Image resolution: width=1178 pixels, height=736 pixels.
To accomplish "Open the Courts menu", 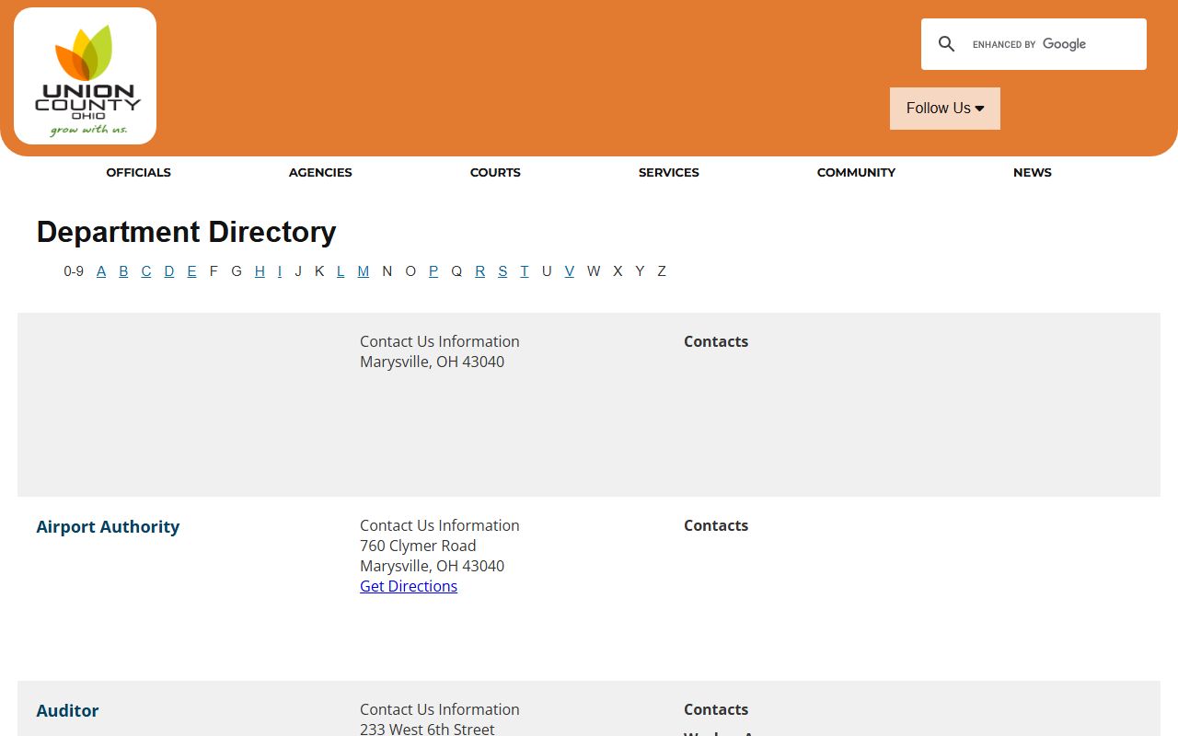I will pos(495,172).
